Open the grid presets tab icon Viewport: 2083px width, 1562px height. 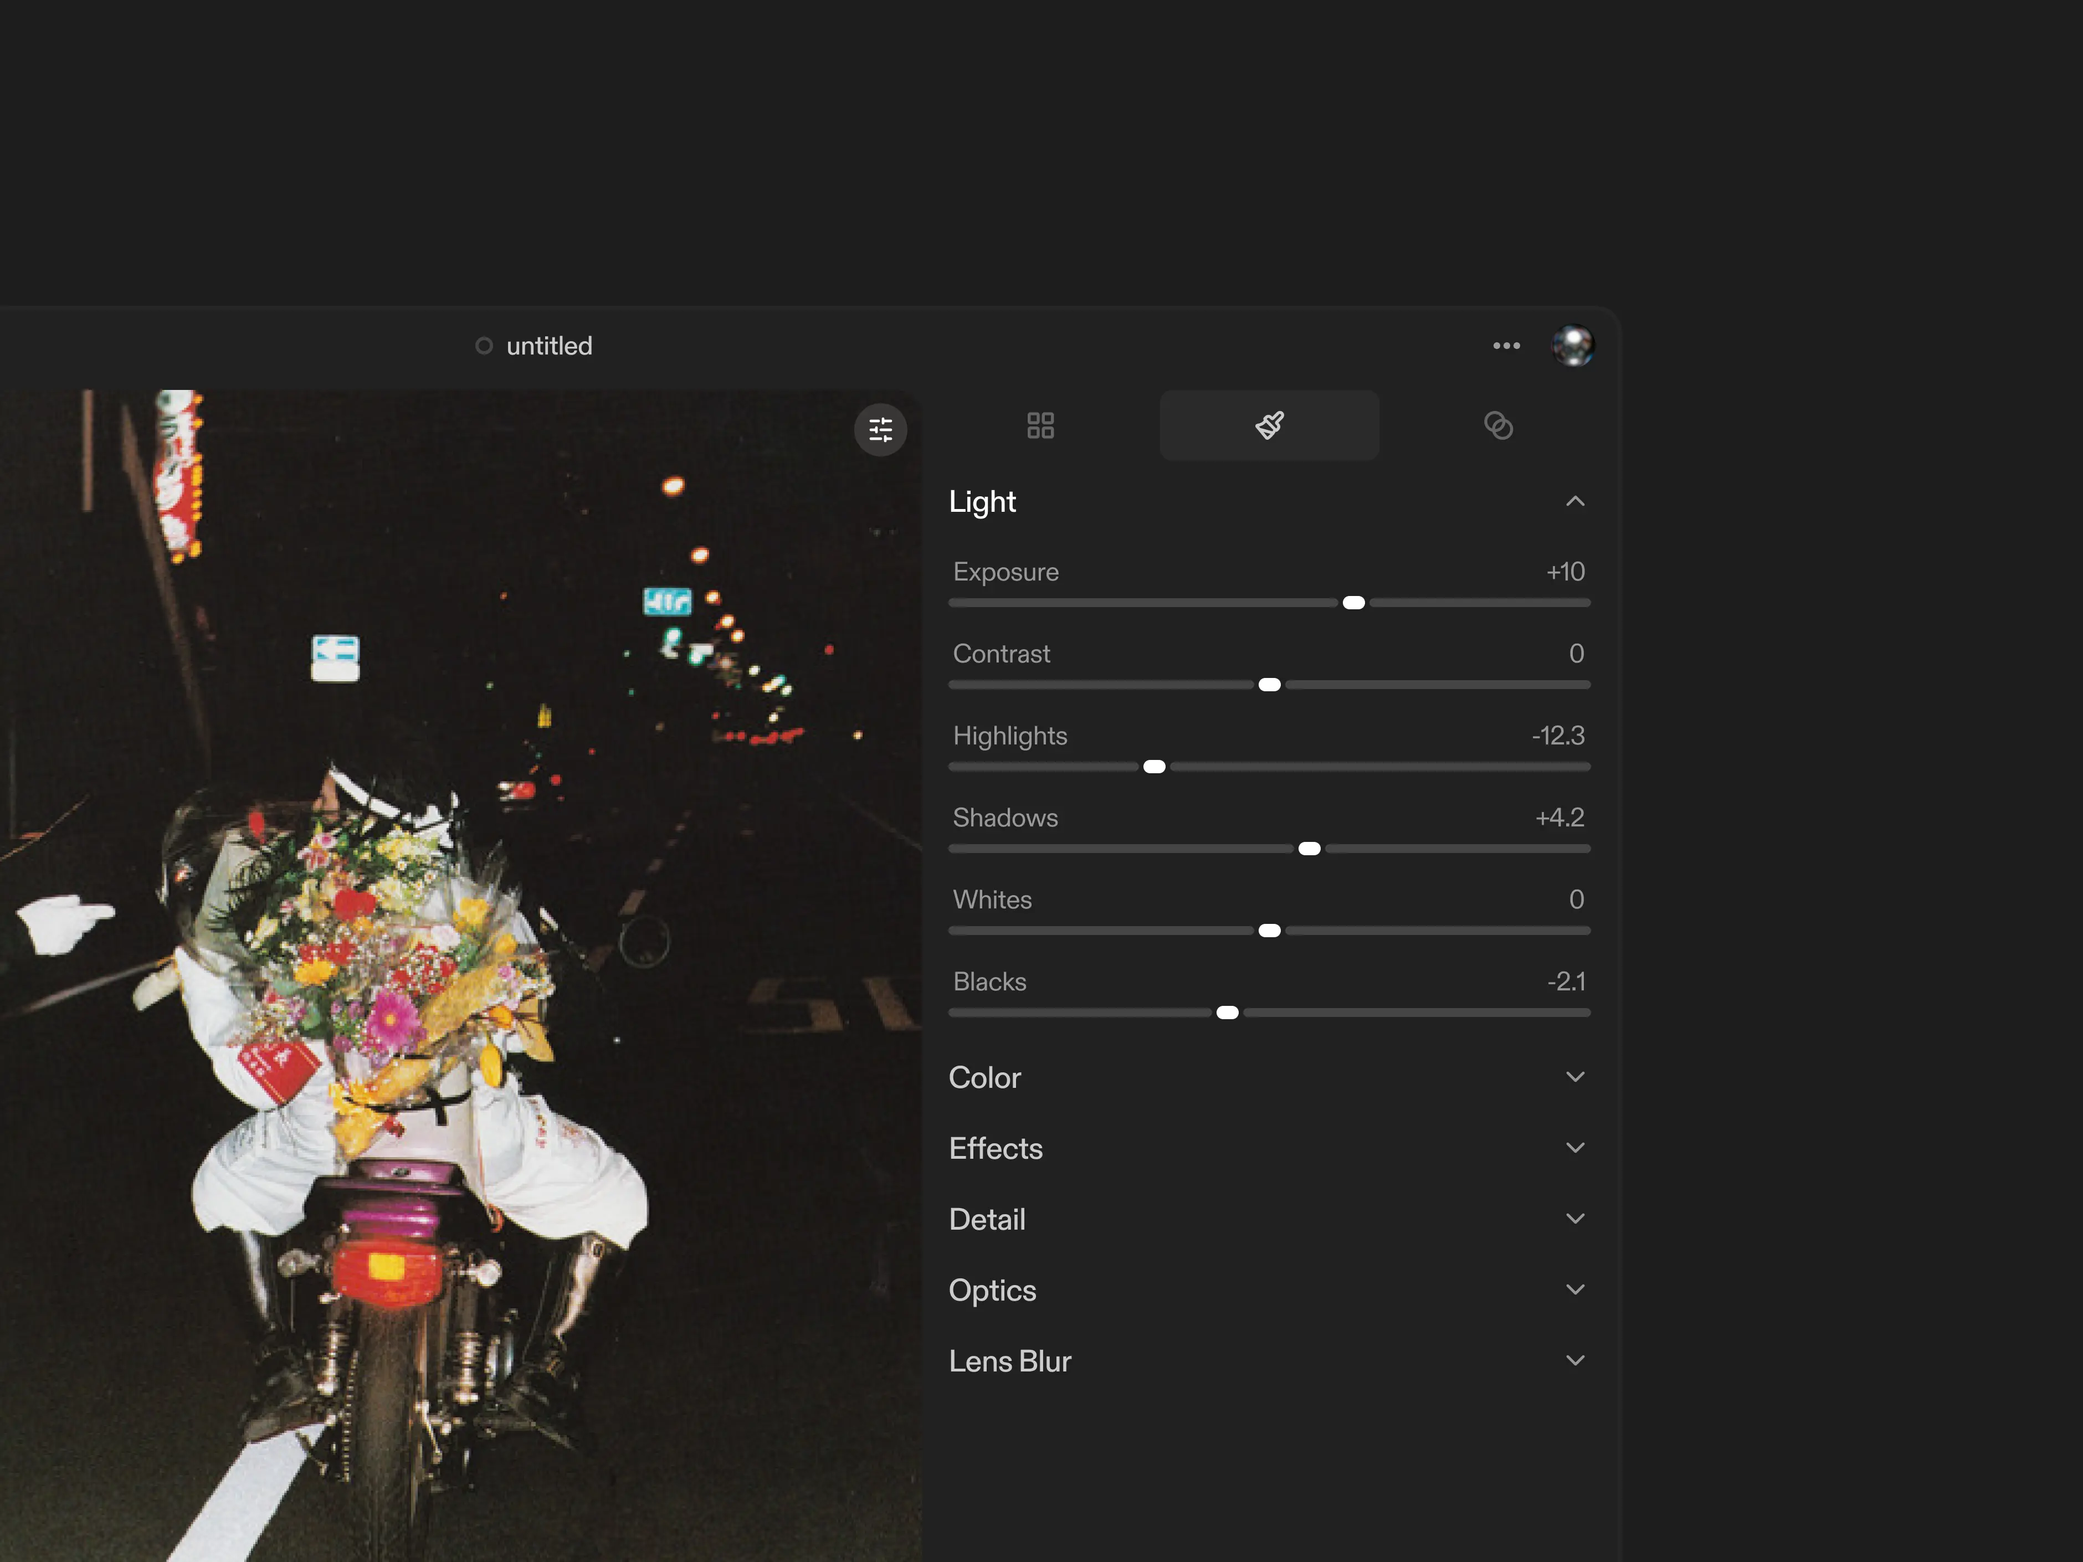coord(1040,425)
